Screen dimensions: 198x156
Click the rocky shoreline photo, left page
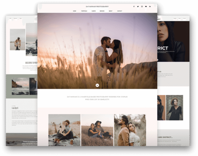32,39
